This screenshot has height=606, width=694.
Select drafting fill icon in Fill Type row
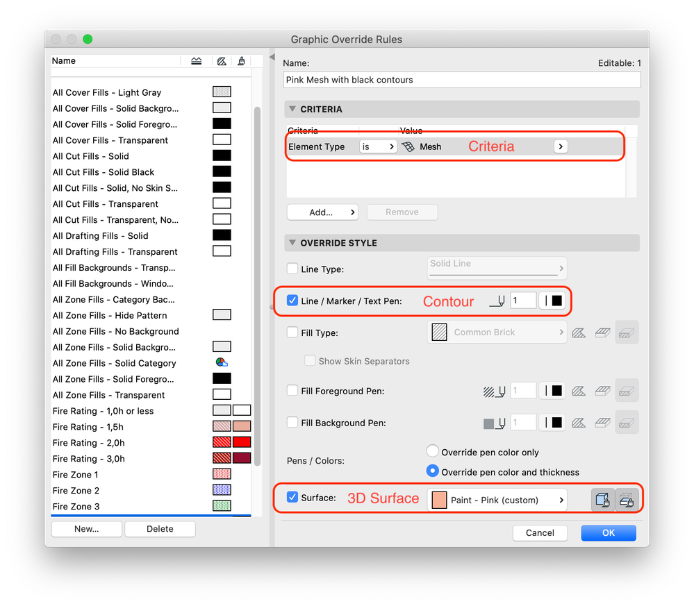(x=579, y=333)
